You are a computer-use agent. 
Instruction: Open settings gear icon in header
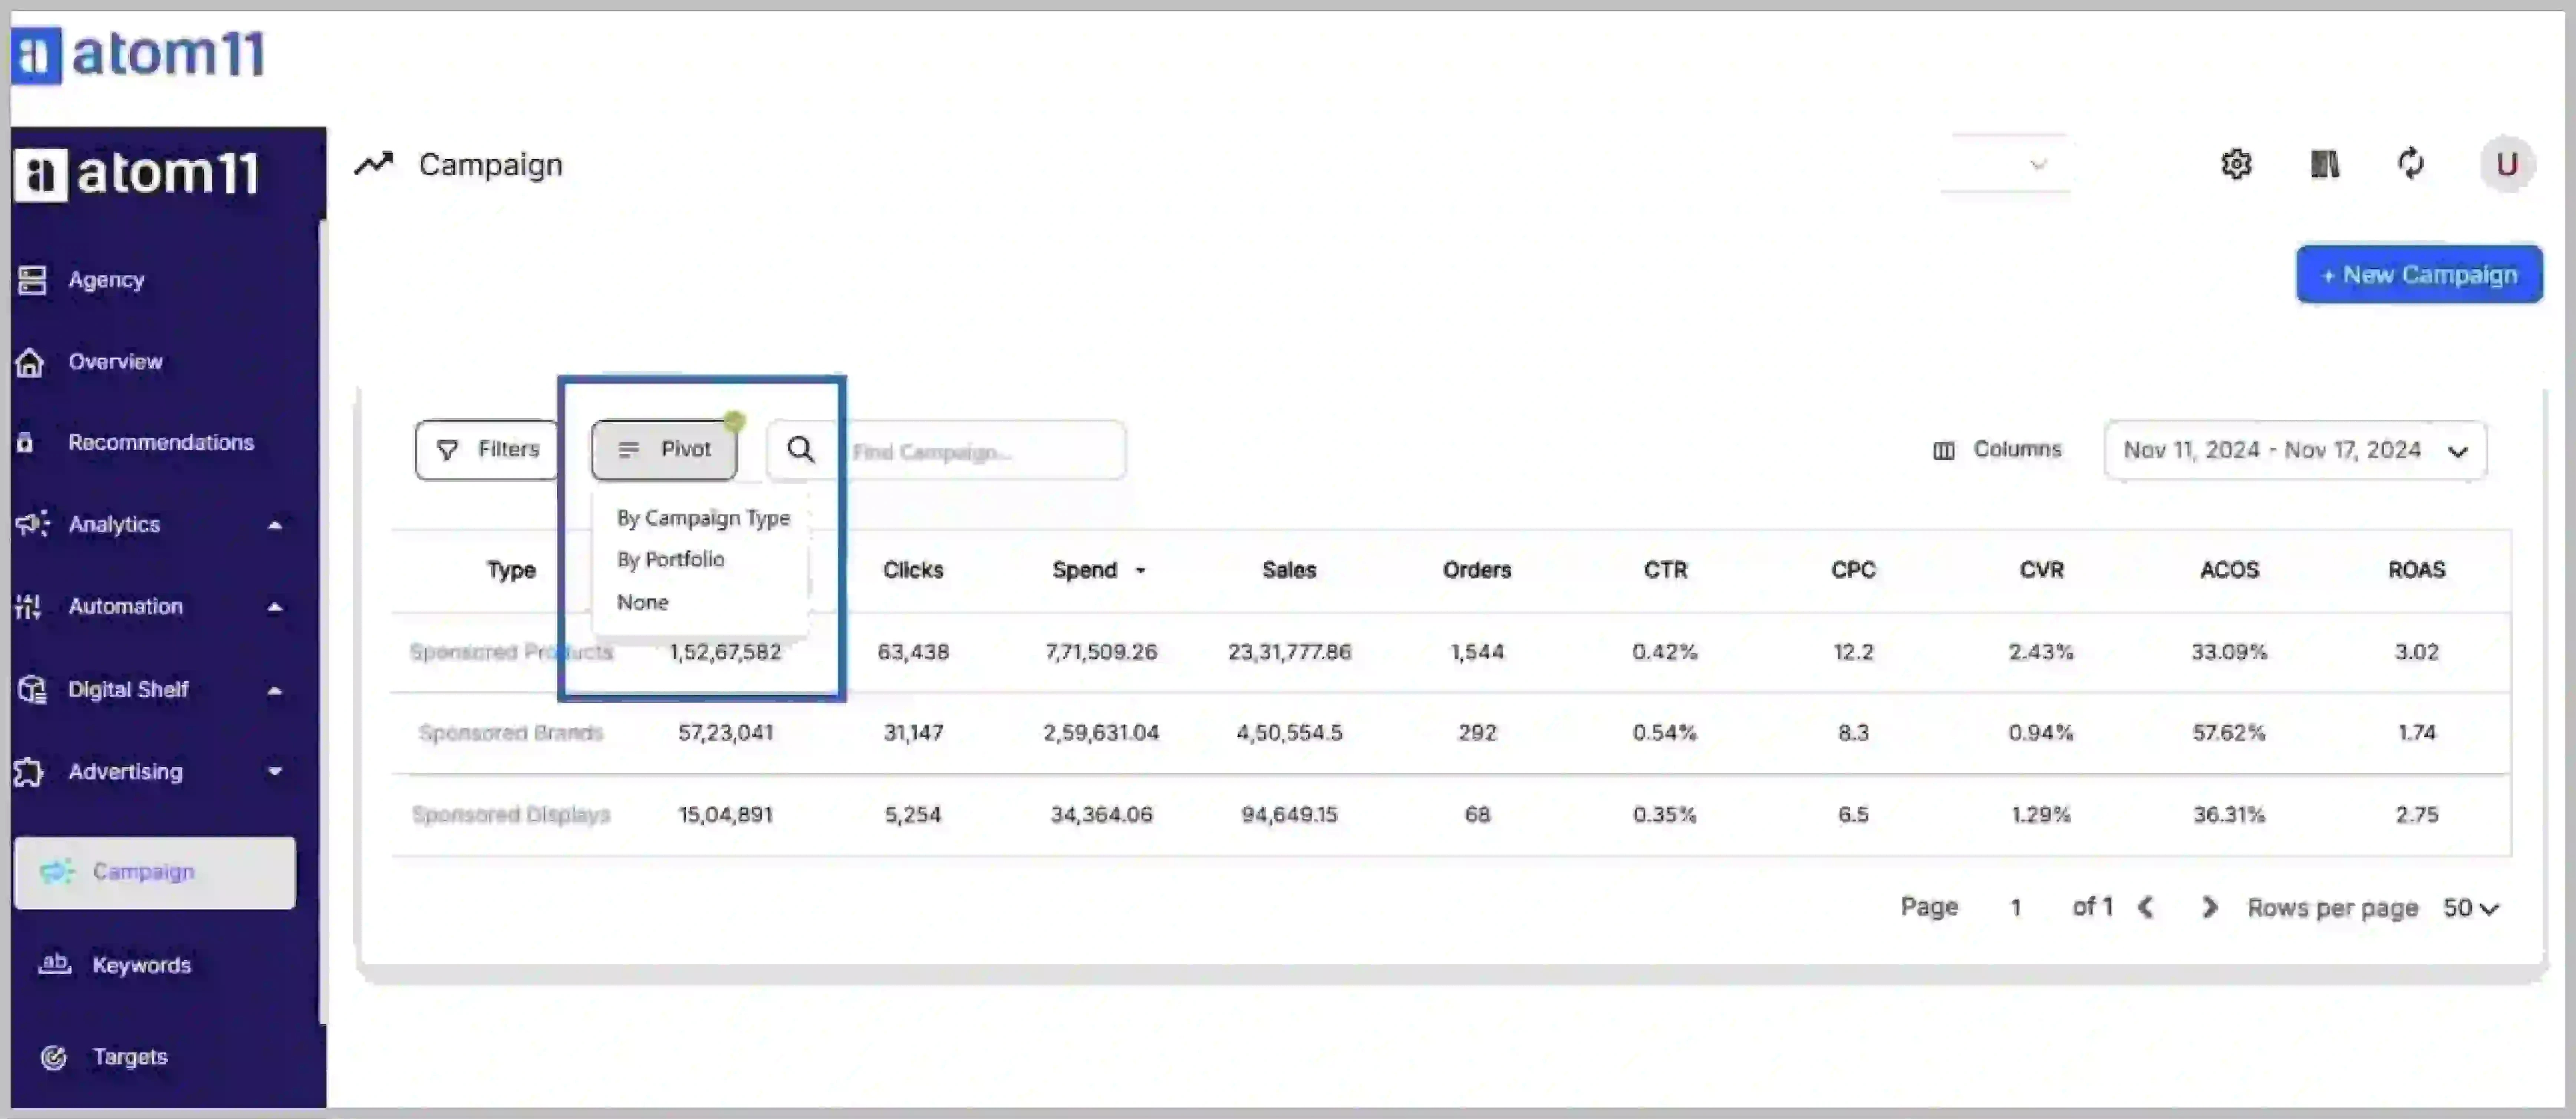pyautogui.click(x=2236, y=164)
